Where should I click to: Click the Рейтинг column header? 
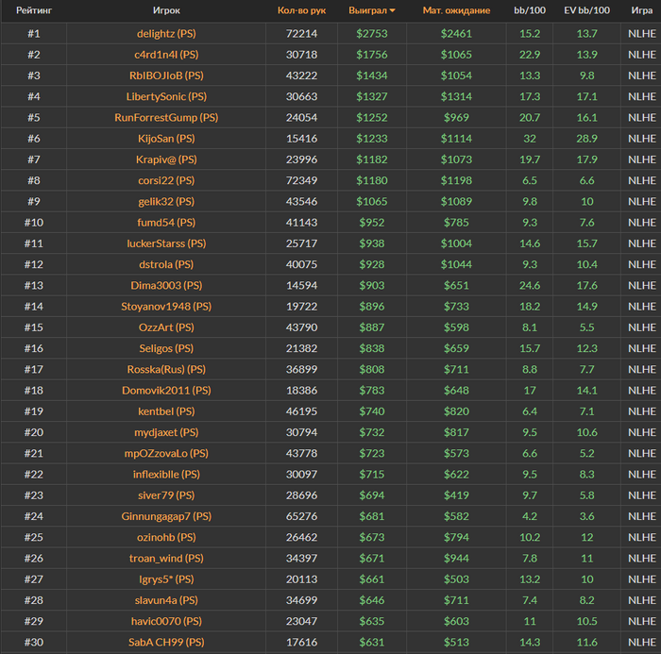click(x=33, y=10)
